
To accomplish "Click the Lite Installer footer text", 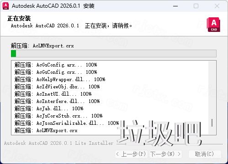I will pos(58,143).
